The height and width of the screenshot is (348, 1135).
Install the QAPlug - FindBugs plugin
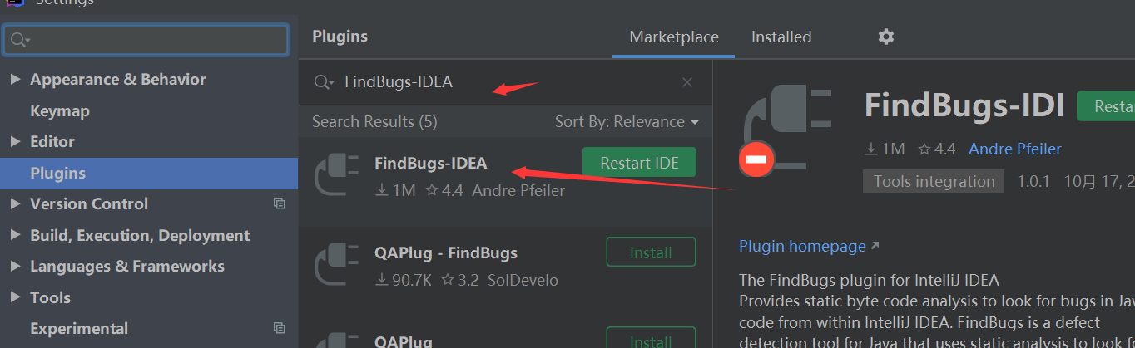pos(651,252)
